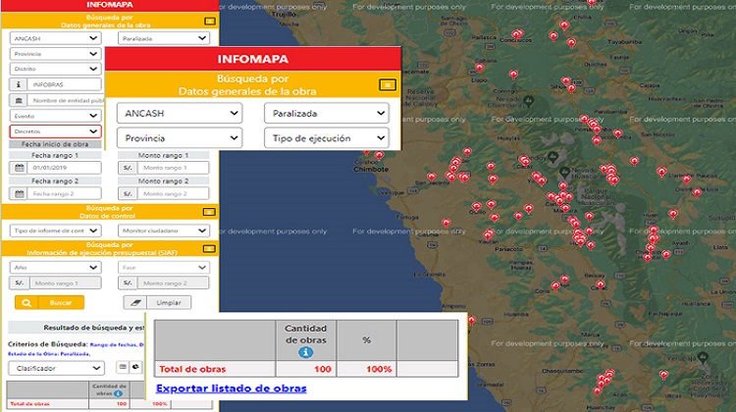
Task: Open the Paralizada state dropdown in left panel
Action: pyautogui.click(x=163, y=38)
